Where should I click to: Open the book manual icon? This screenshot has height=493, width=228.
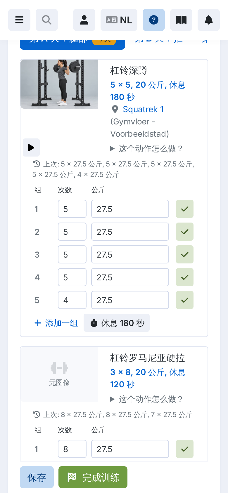(181, 20)
